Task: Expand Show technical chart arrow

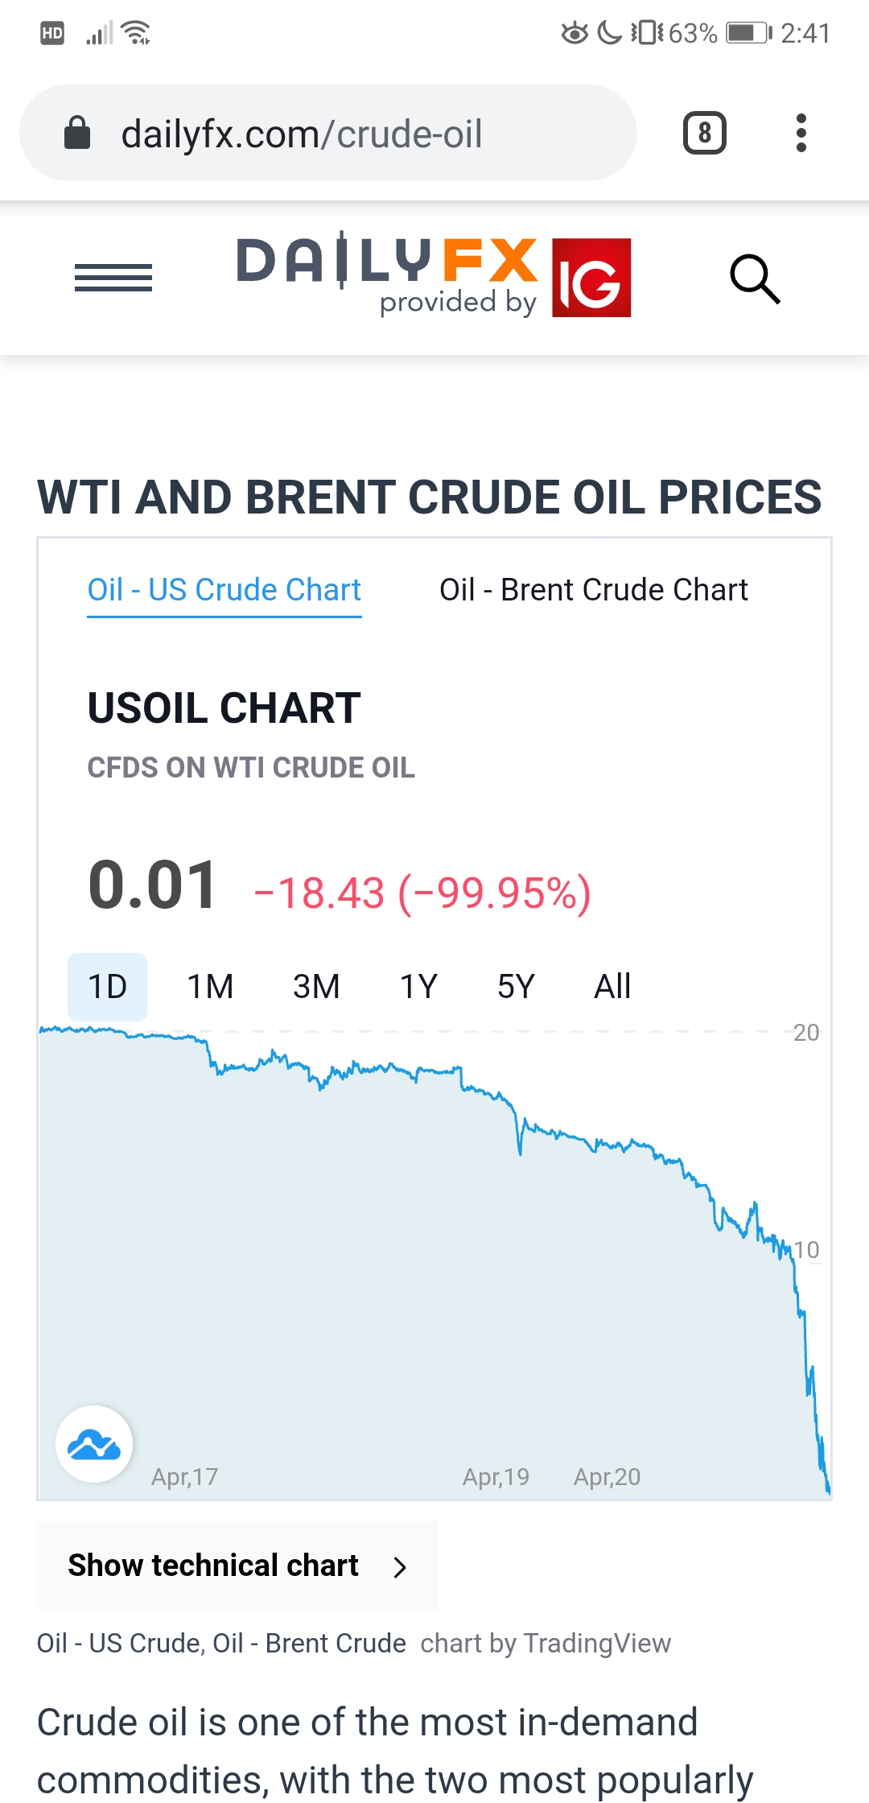Action: [399, 1566]
